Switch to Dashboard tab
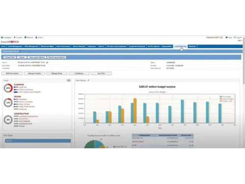 [92, 47]
